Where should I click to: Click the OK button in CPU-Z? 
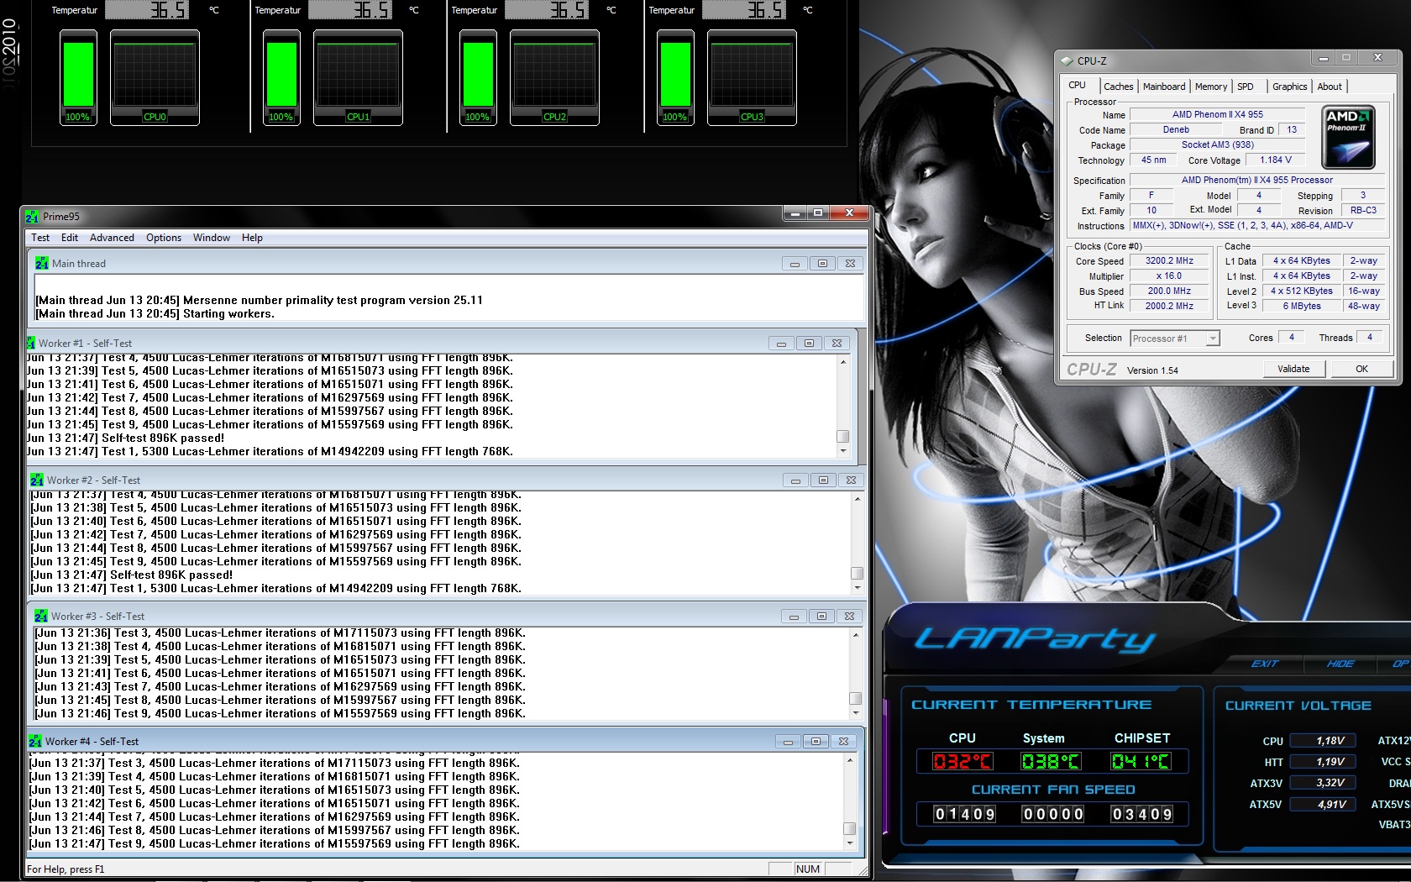1361,369
